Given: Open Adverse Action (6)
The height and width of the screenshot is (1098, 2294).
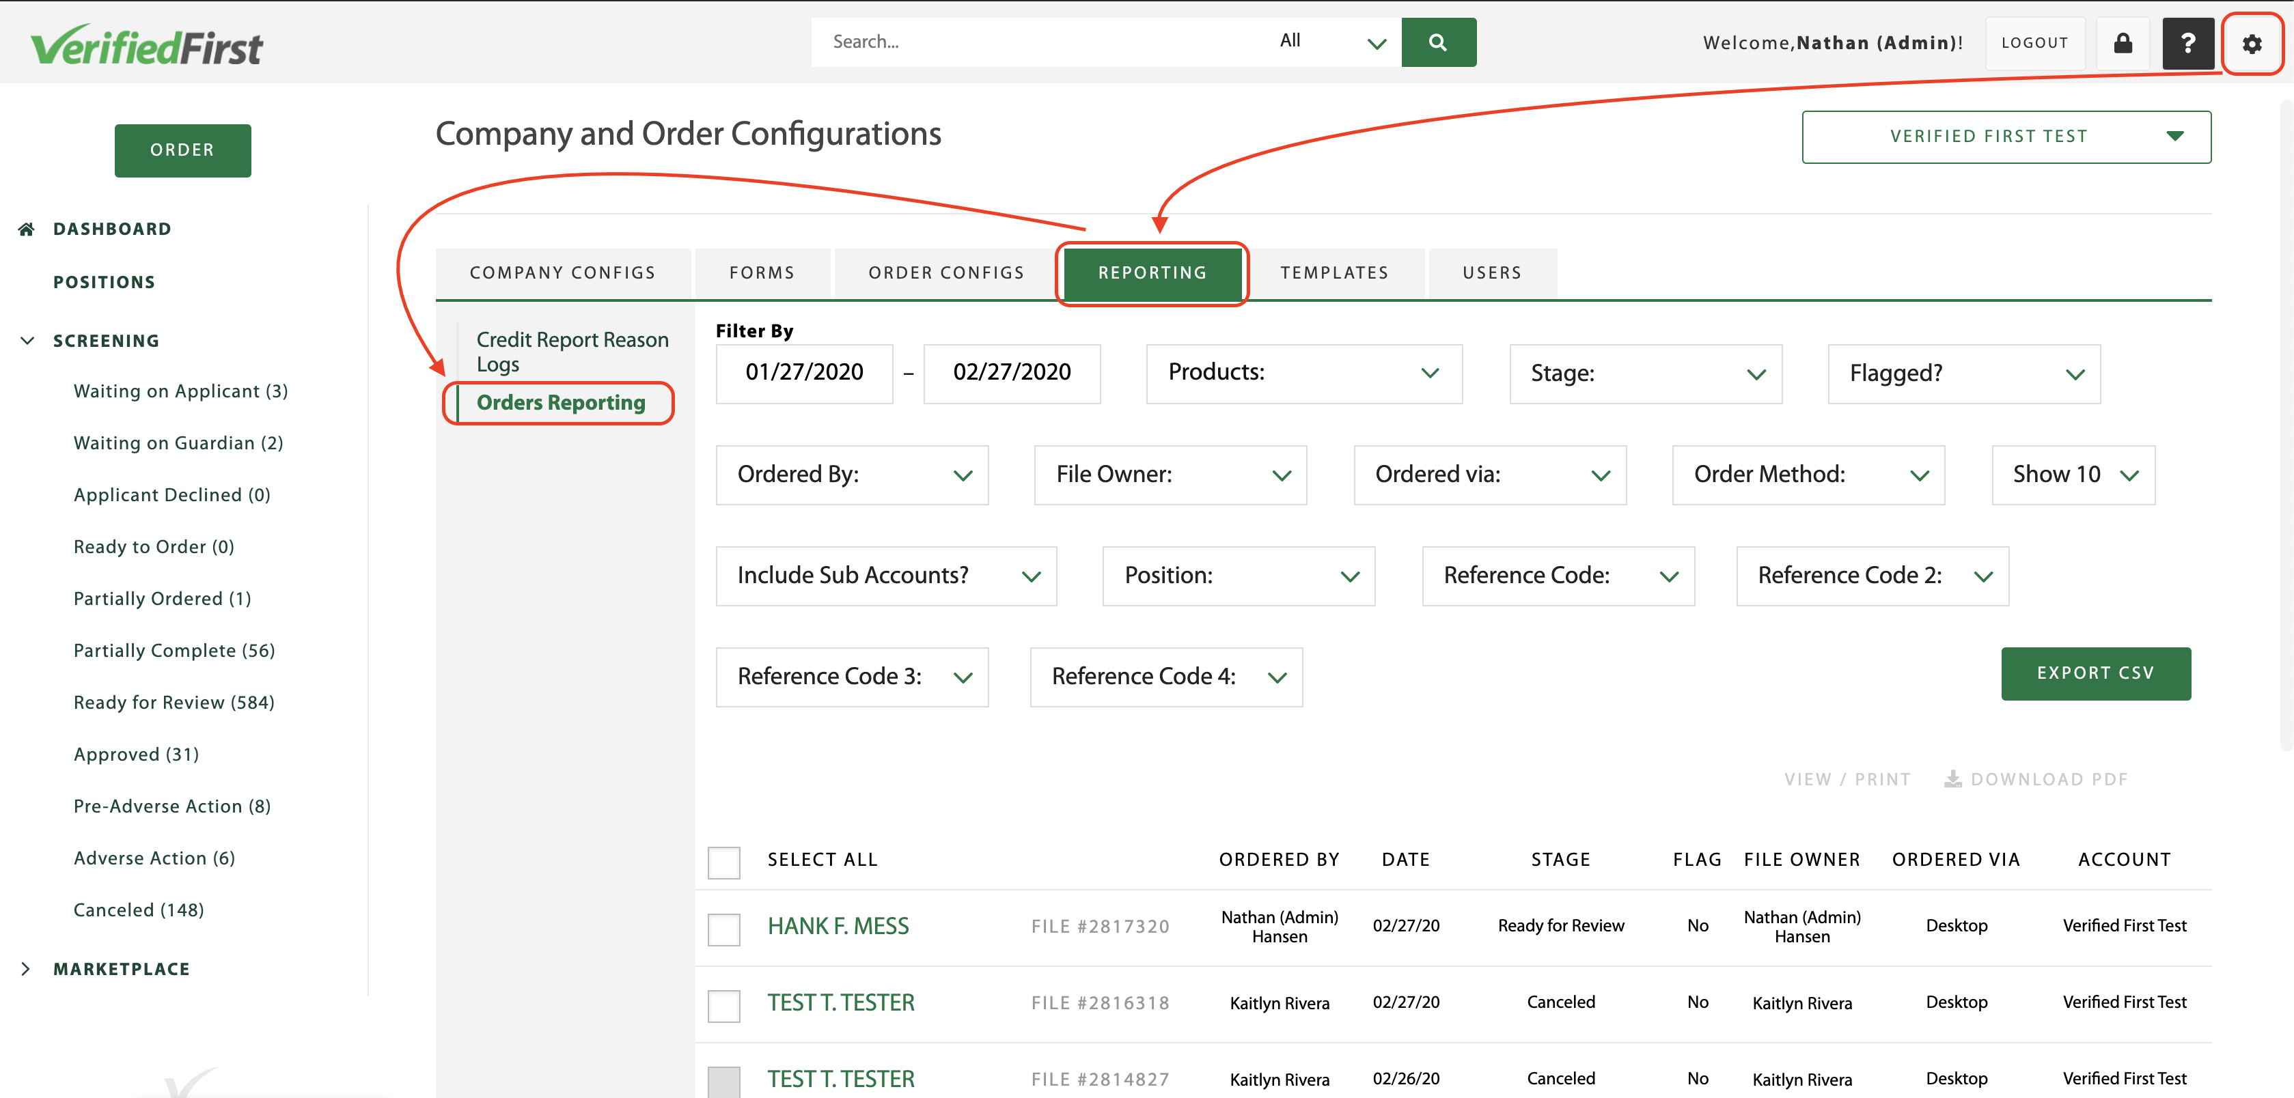Looking at the screenshot, I should 154,858.
